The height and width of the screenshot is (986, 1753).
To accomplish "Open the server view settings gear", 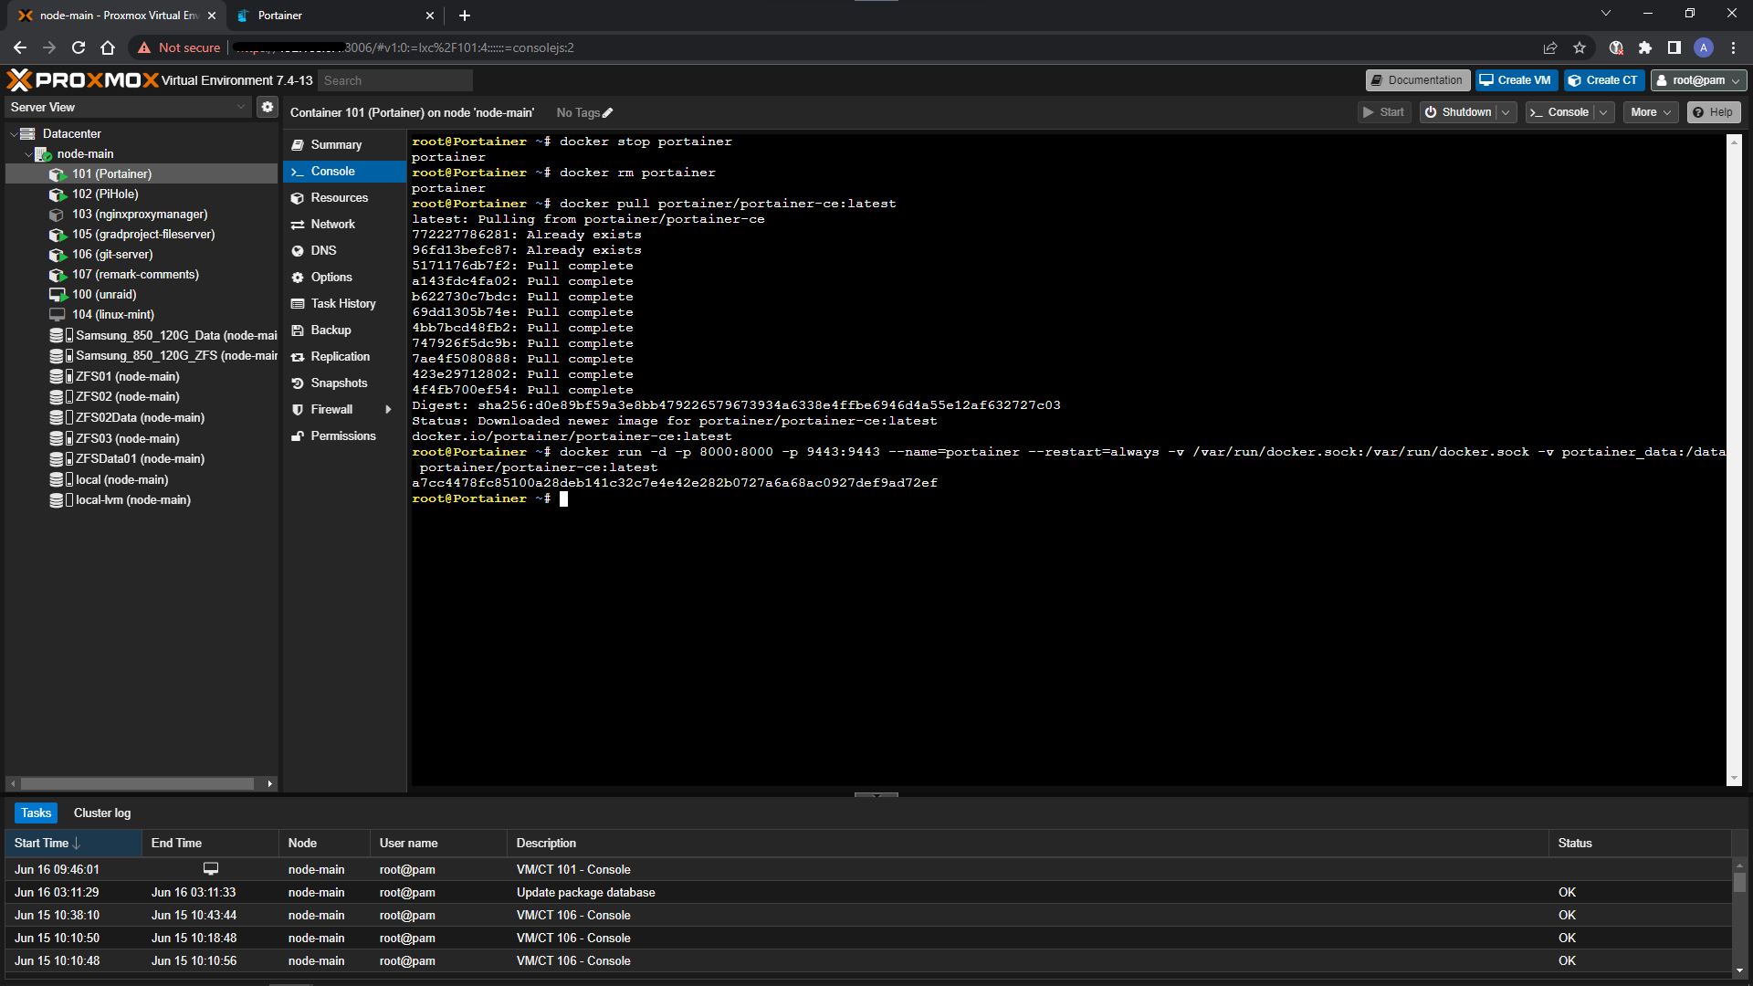I will (267, 107).
